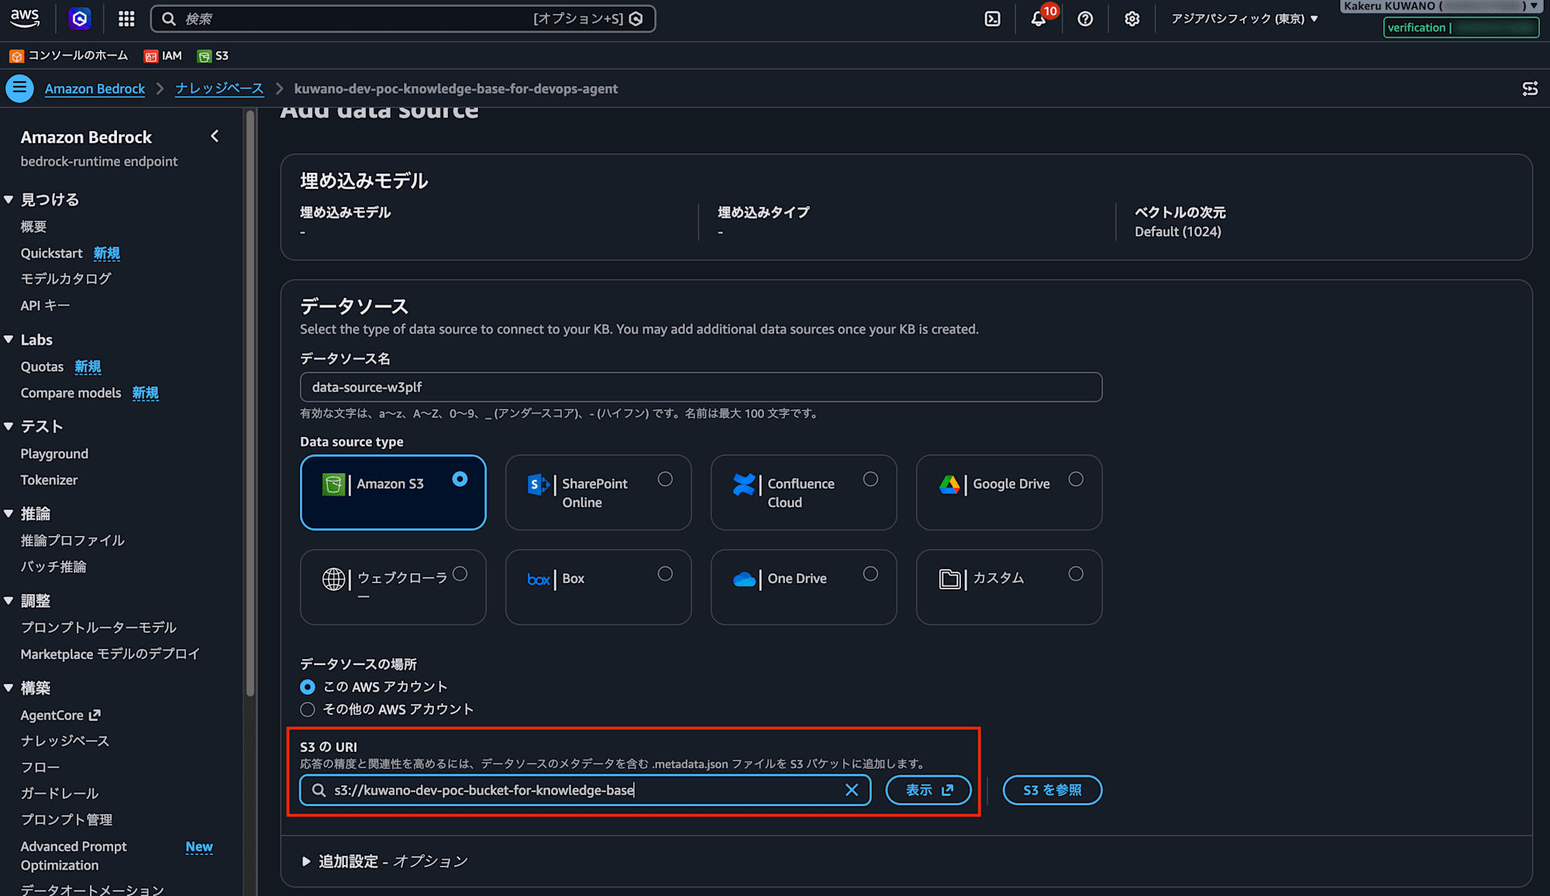Select Google Drive data source type
The image size is (1550, 896).
(x=1009, y=493)
